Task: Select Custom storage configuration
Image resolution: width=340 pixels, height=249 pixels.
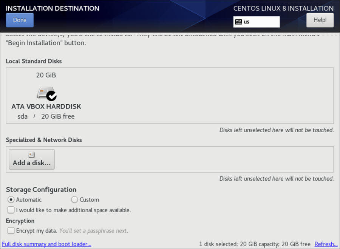Action: pos(74,200)
